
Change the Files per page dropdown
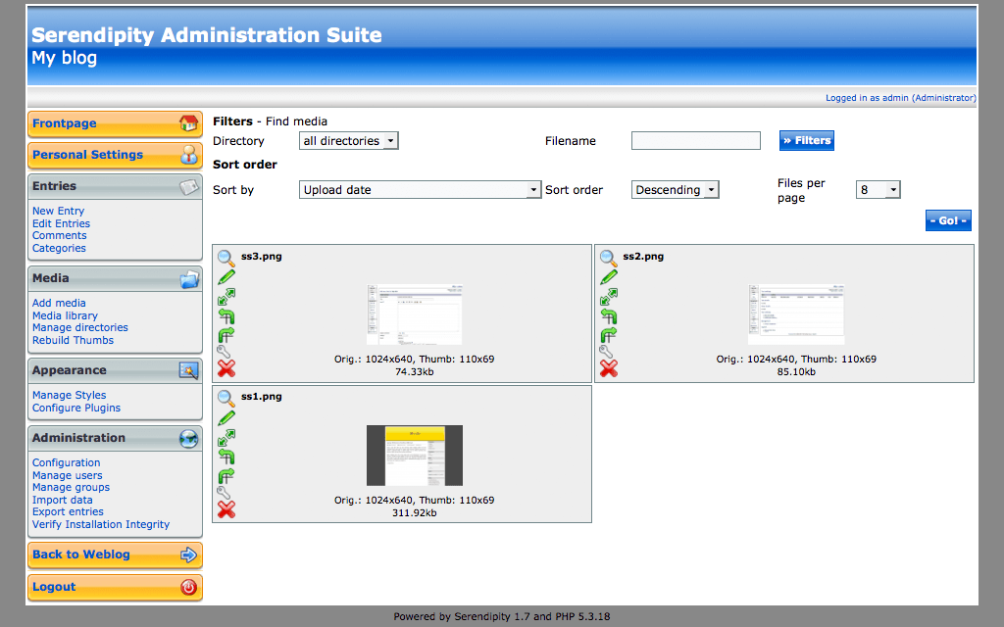(878, 190)
